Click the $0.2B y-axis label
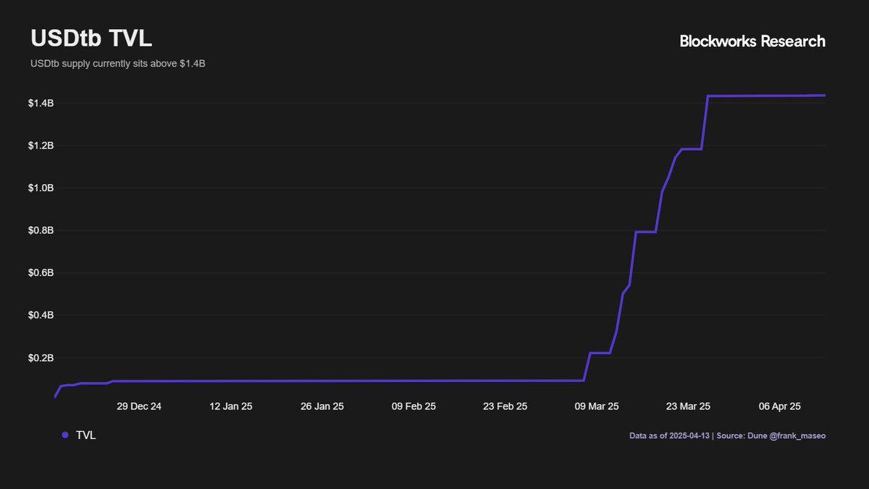 pos(41,359)
